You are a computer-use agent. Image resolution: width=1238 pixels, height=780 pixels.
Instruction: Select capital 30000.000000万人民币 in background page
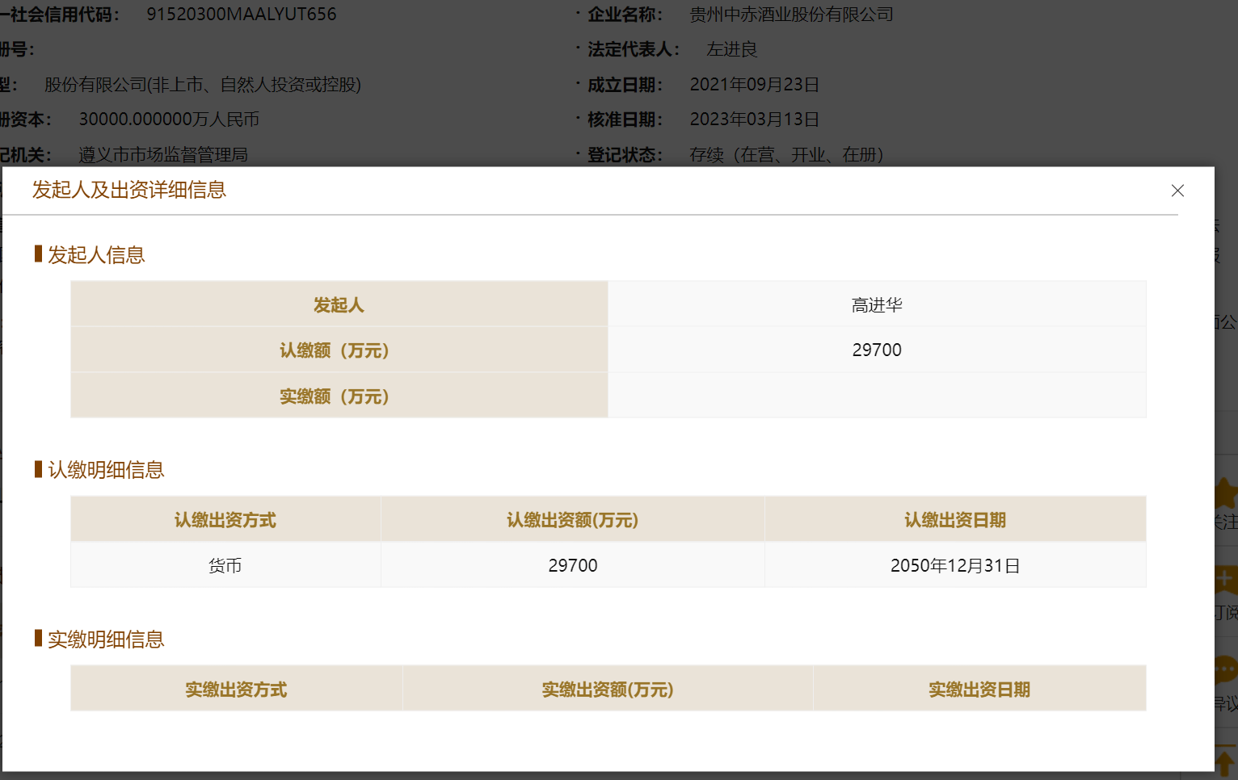point(169,120)
